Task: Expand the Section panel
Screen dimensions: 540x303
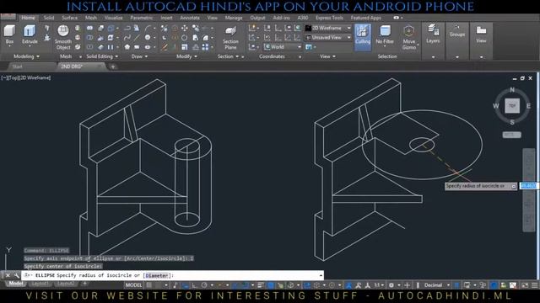Action: click(228, 56)
